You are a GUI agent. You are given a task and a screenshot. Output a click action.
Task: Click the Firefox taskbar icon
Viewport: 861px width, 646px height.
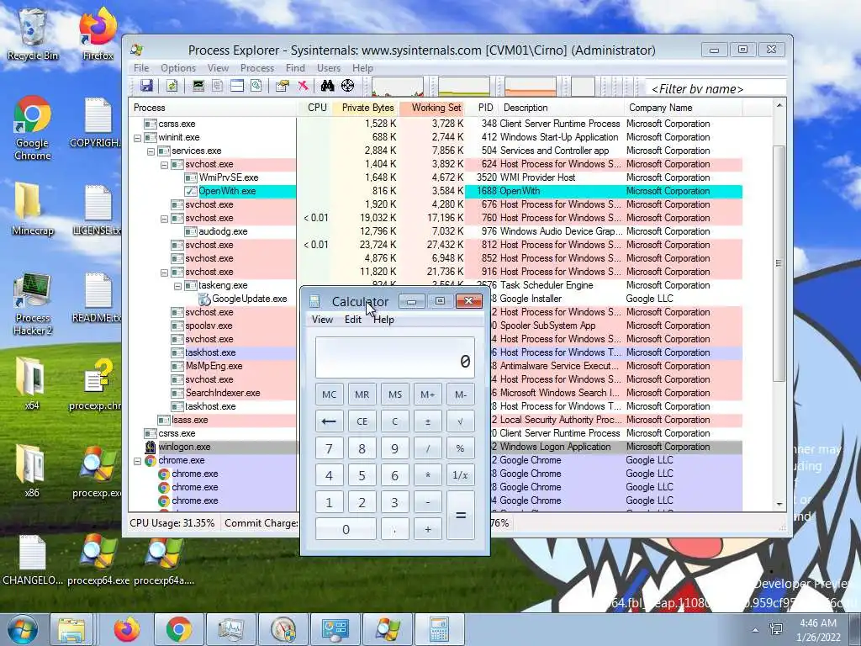click(127, 629)
